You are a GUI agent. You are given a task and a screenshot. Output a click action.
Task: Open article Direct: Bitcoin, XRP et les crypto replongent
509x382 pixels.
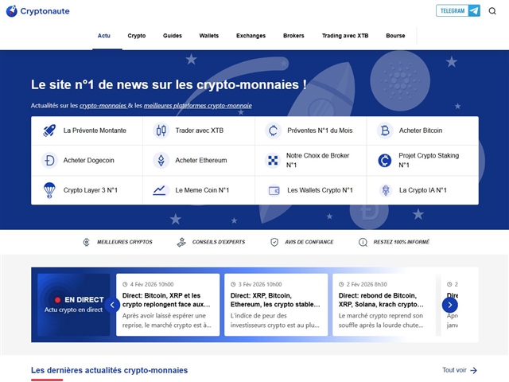[166, 300]
